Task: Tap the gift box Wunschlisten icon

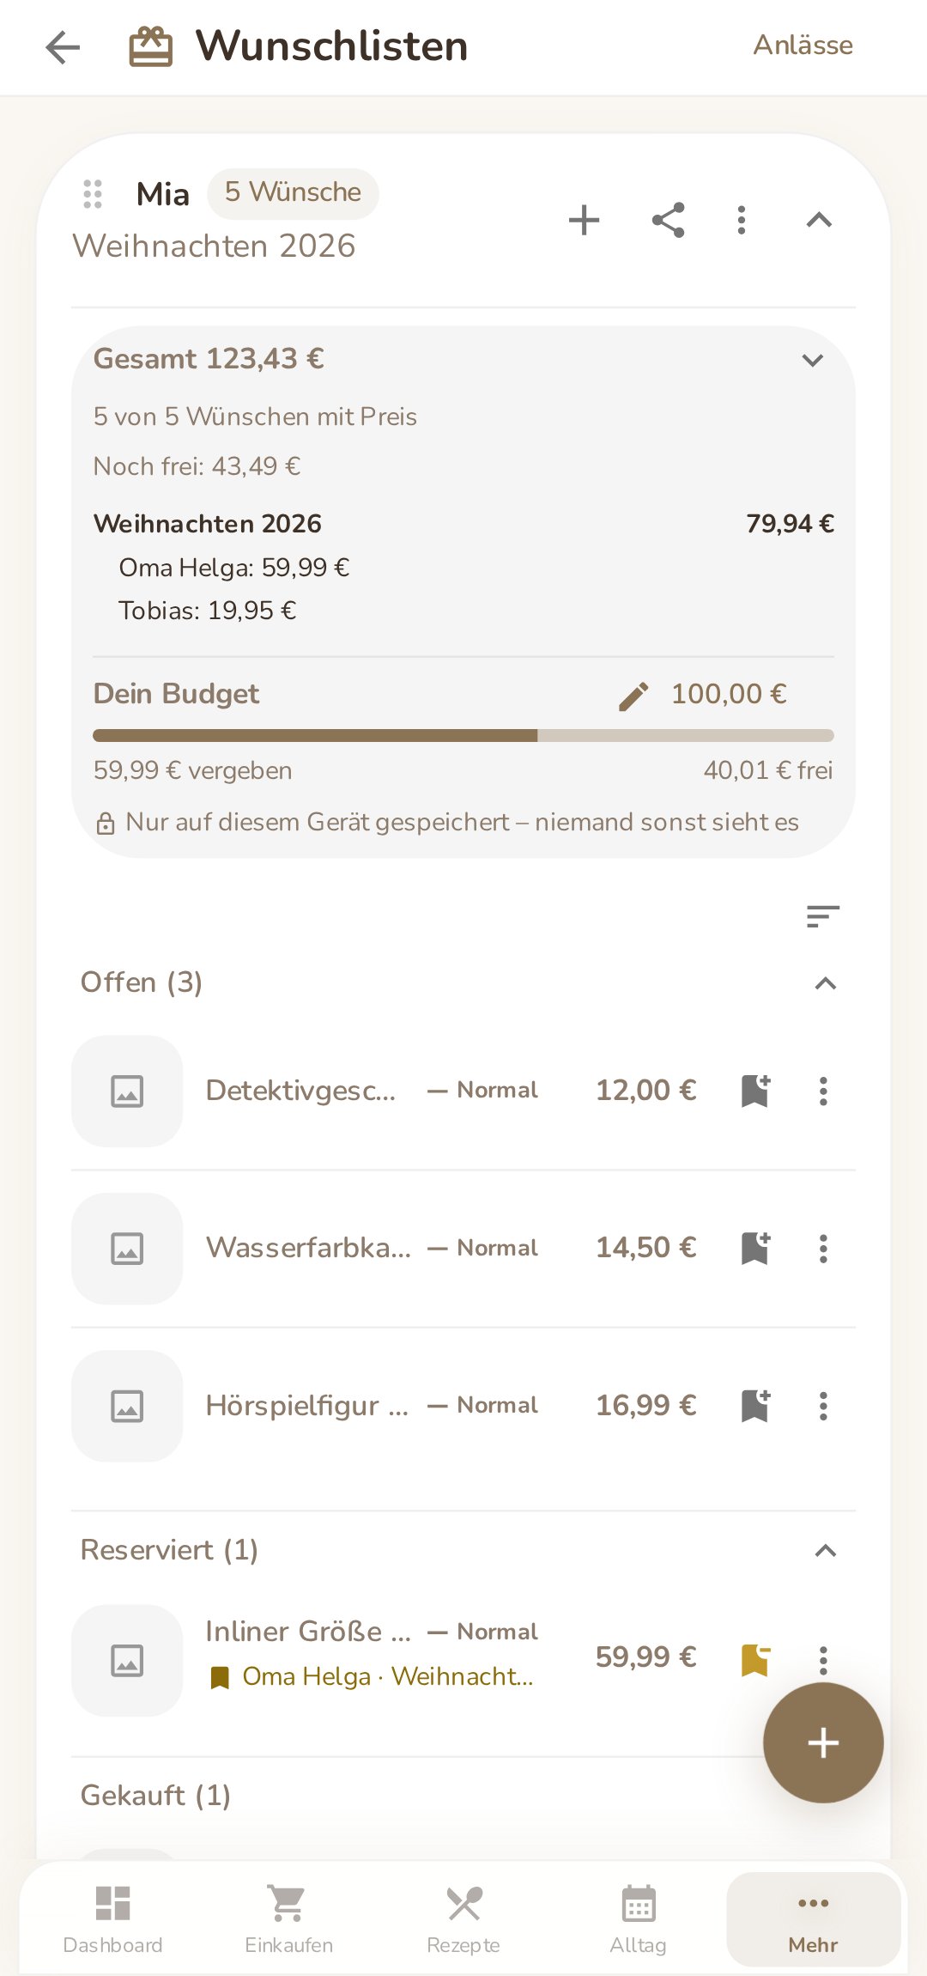Action: coord(151,46)
